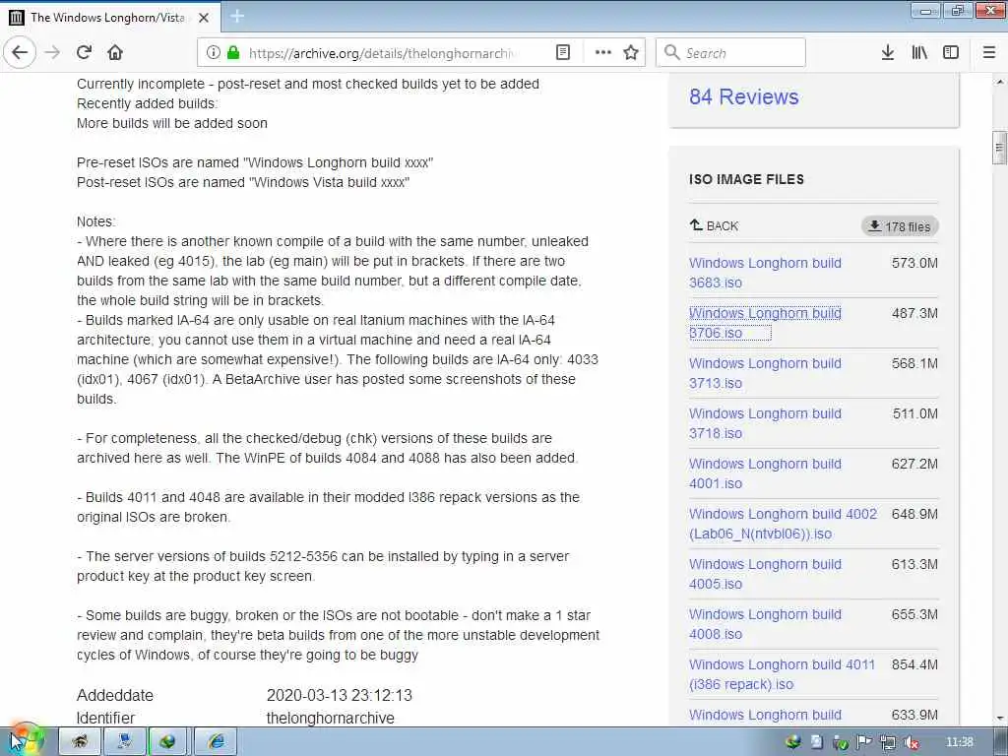1008x756 pixels.
Task: Click page scrollbar up arrow
Action: point(1000,82)
